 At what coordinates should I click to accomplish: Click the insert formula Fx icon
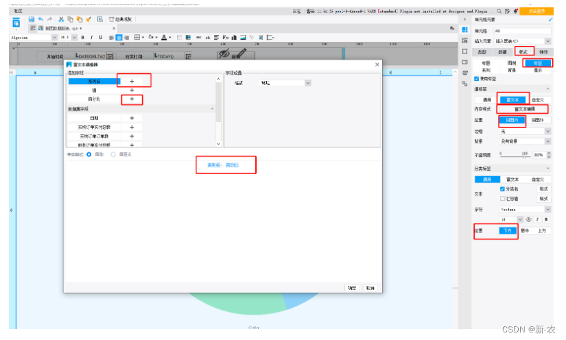[x=225, y=37]
